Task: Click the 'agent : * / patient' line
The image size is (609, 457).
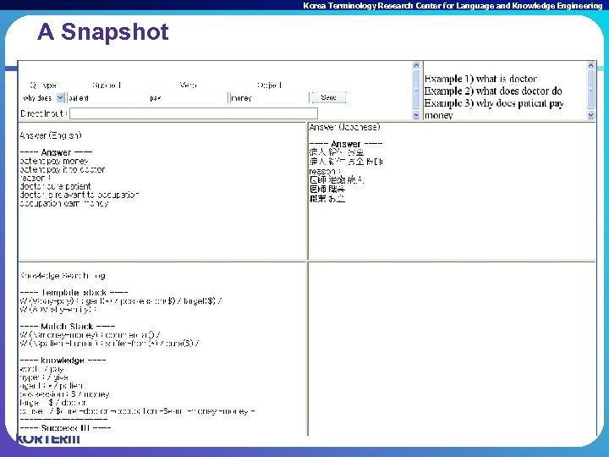Action: click(52, 386)
